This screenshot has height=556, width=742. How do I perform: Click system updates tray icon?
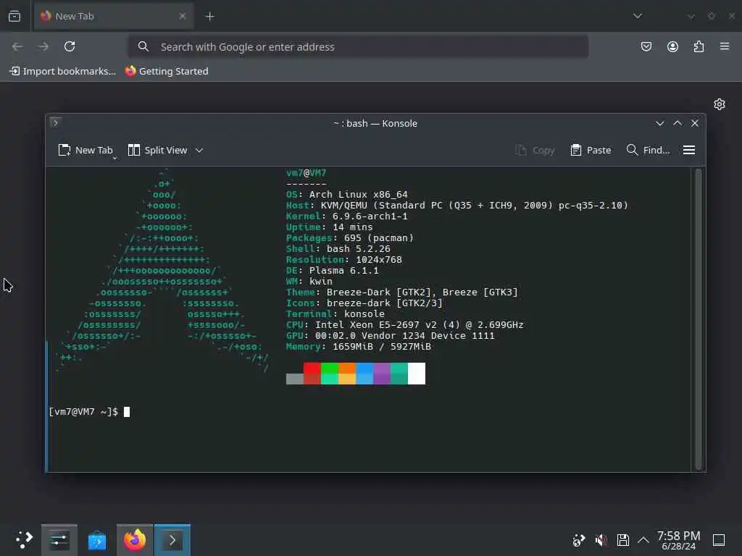coord(578,540)
